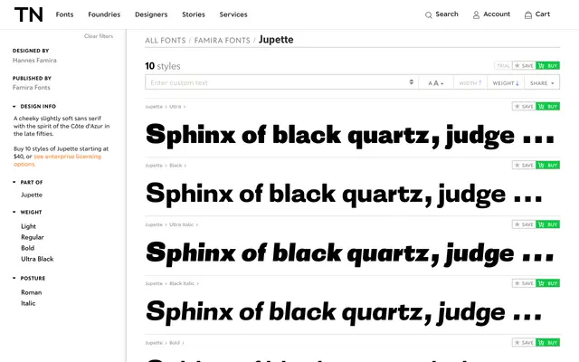Buy the Jupette Black style
Screen dimensions: 579x362
(547, 165)
